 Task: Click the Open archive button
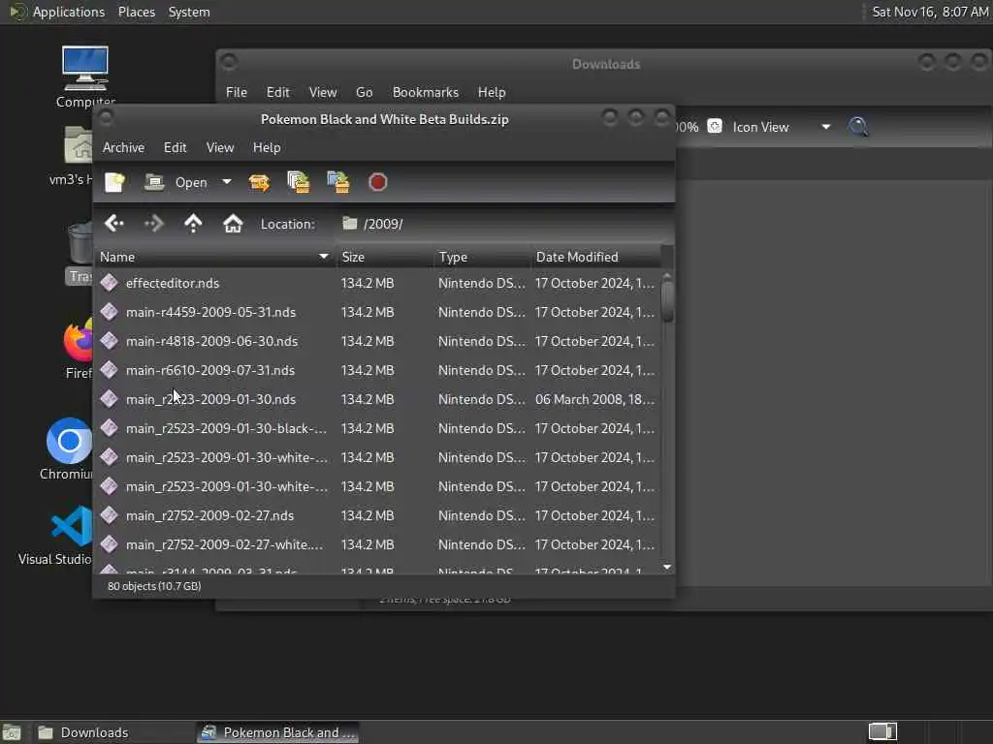[x=176, y=182]
